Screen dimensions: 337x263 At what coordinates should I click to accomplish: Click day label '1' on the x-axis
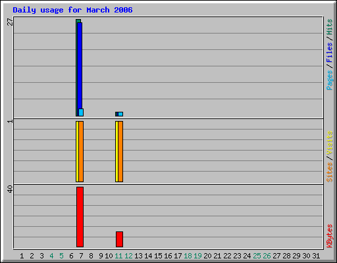tap(22, 256)
